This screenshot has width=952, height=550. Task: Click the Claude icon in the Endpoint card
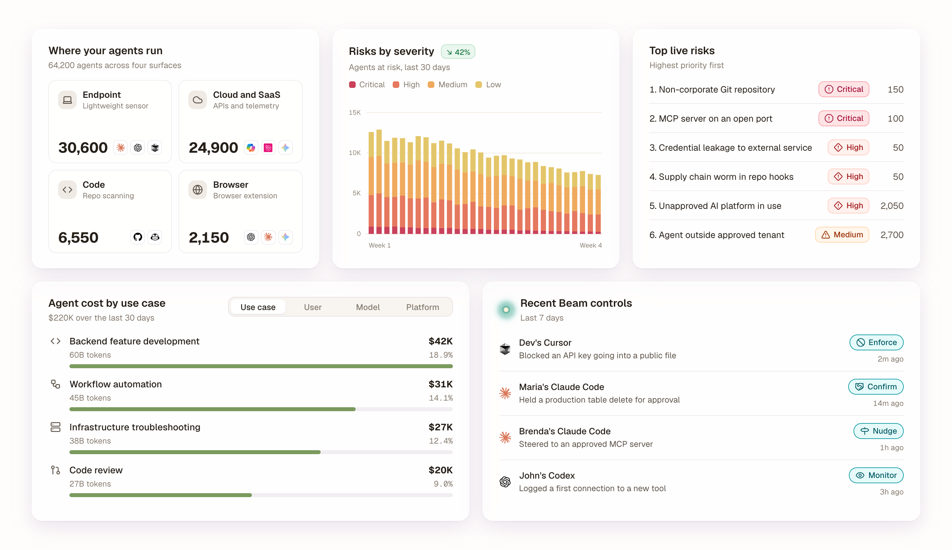click(x=121, y=148)
